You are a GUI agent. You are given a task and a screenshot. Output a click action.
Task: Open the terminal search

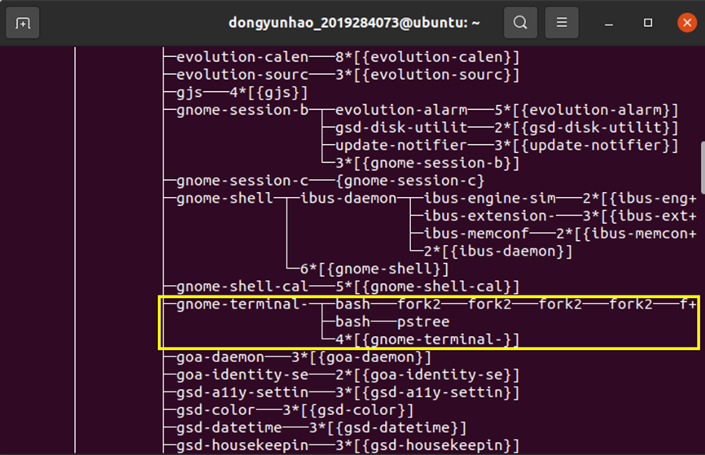pyautogui.click(x=520, y=23)
